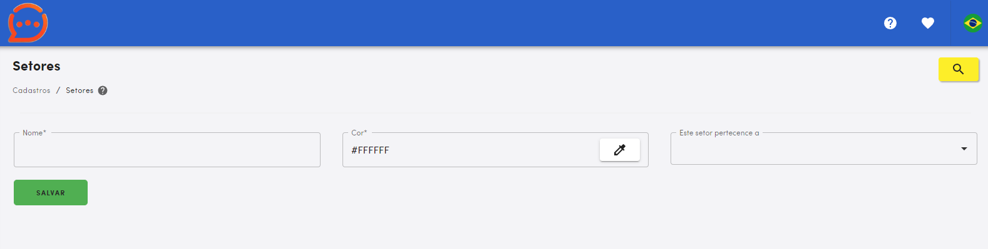Click the white heart icon

point(928,23)
